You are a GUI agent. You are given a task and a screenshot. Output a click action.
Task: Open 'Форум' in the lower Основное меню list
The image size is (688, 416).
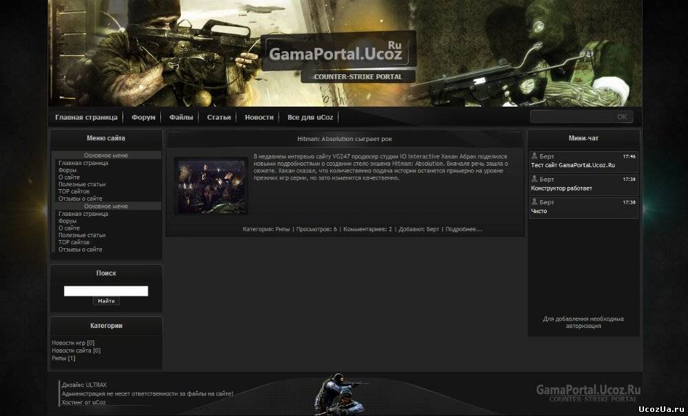(67, 221)
